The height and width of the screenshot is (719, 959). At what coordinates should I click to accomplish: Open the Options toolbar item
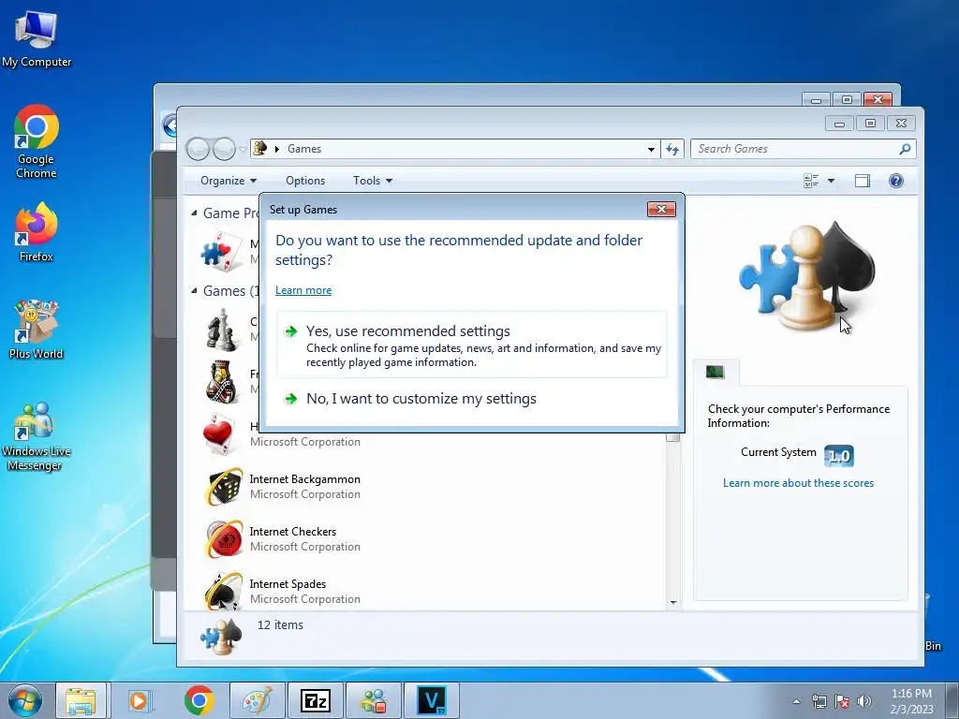305,181
